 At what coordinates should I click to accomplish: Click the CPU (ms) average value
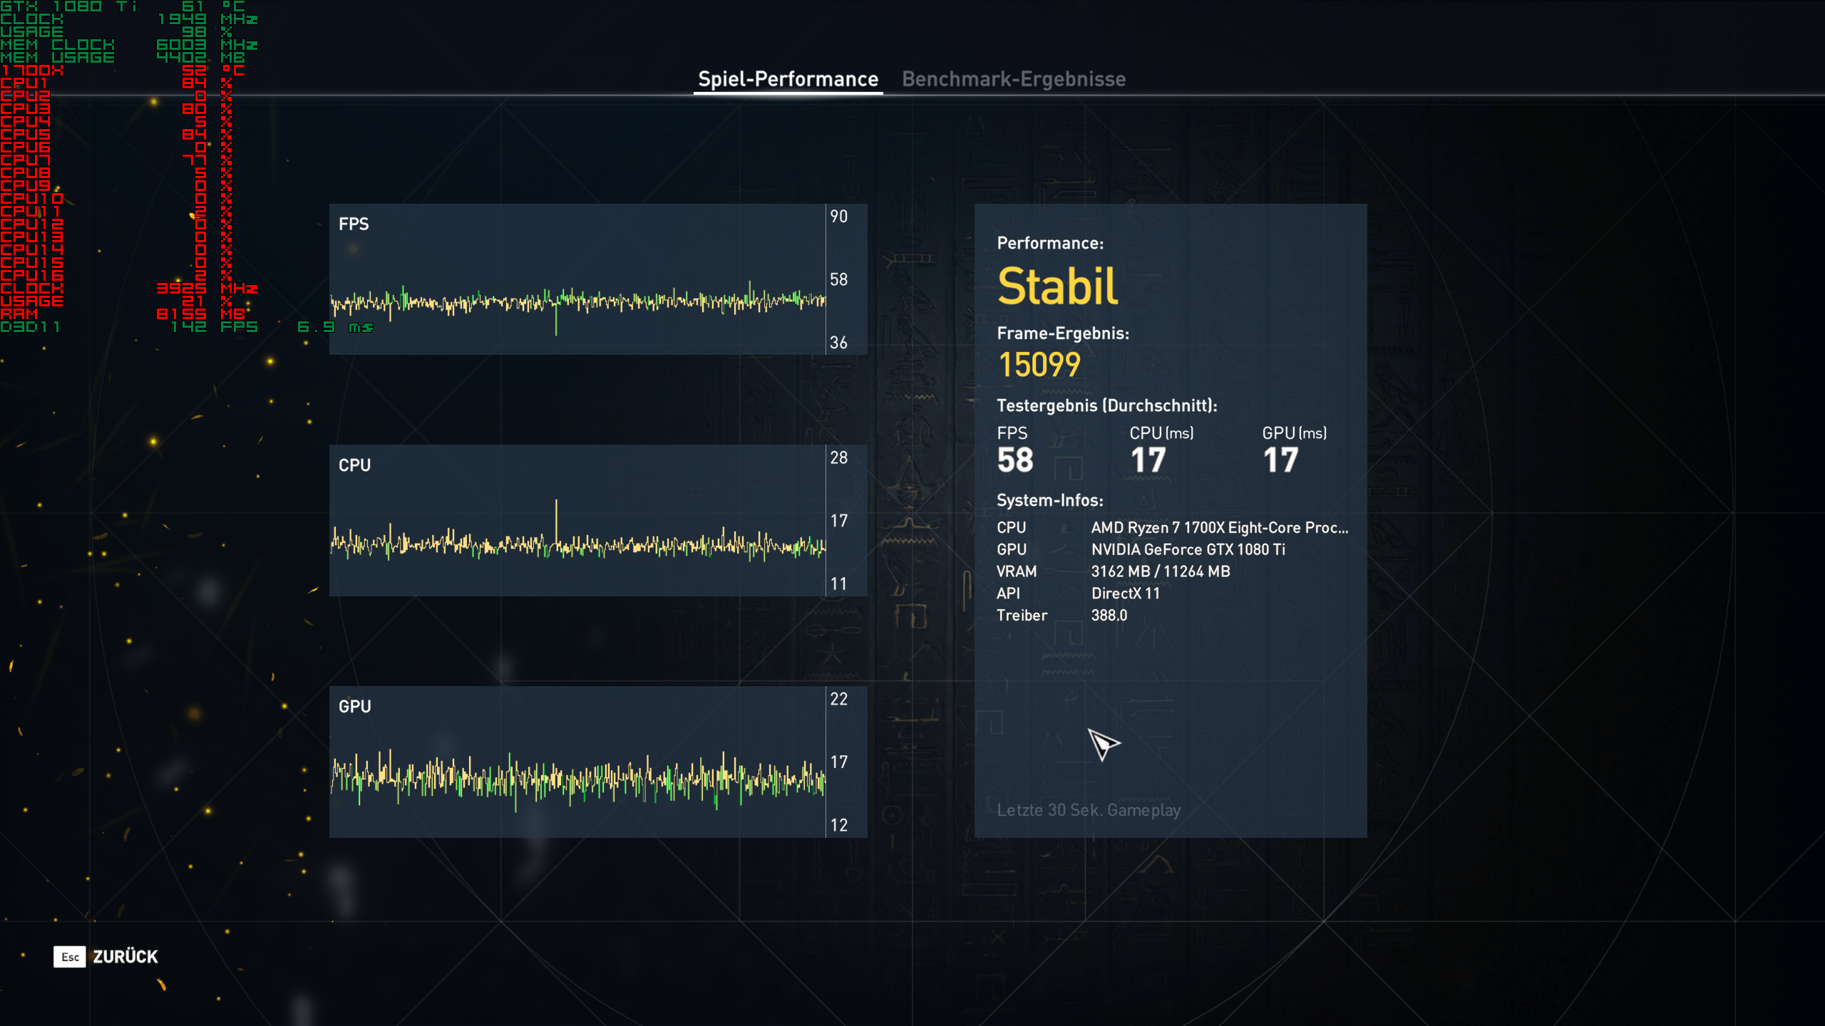point(1148,460)
